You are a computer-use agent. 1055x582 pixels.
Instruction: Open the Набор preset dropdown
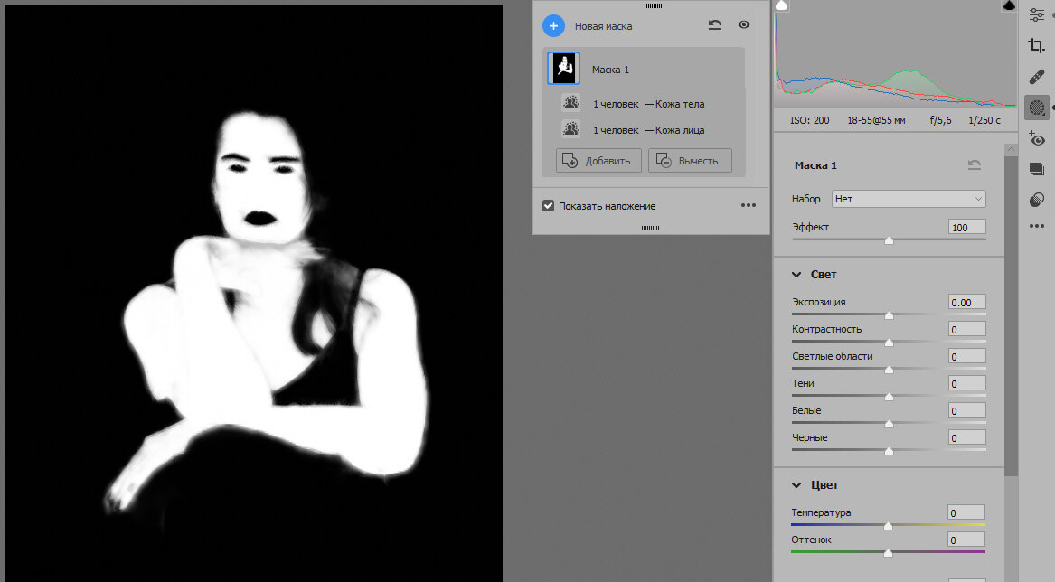pos(909,199)
